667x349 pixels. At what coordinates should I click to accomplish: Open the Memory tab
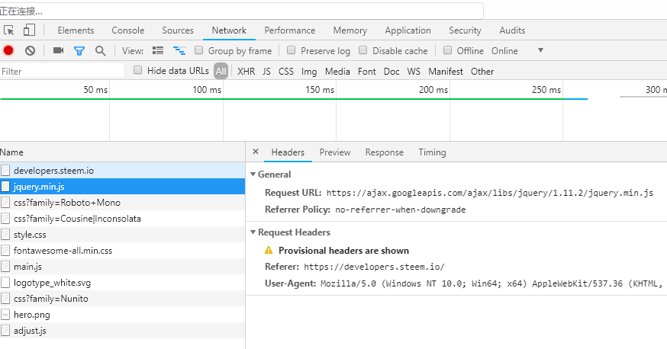pos(350,30)
